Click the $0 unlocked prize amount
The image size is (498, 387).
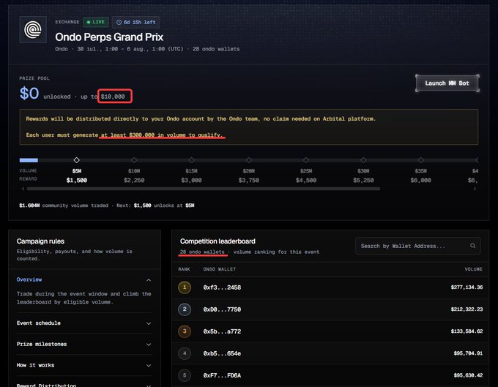[29, 93]
